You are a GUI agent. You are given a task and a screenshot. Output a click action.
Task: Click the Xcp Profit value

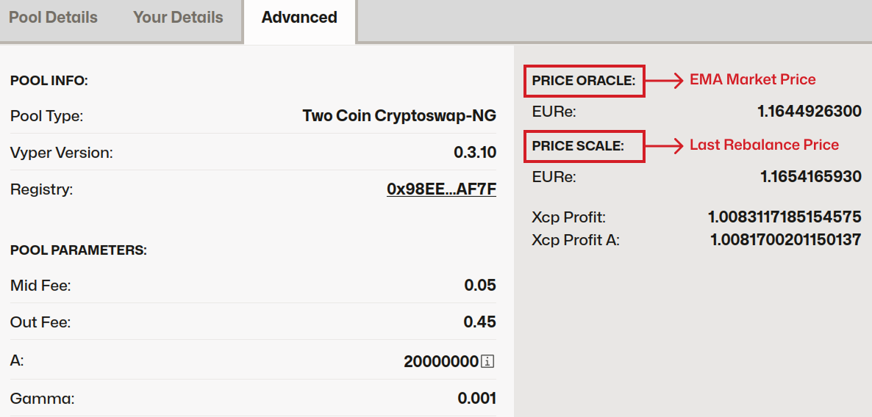pyautogui.click(x=784, y=217)
